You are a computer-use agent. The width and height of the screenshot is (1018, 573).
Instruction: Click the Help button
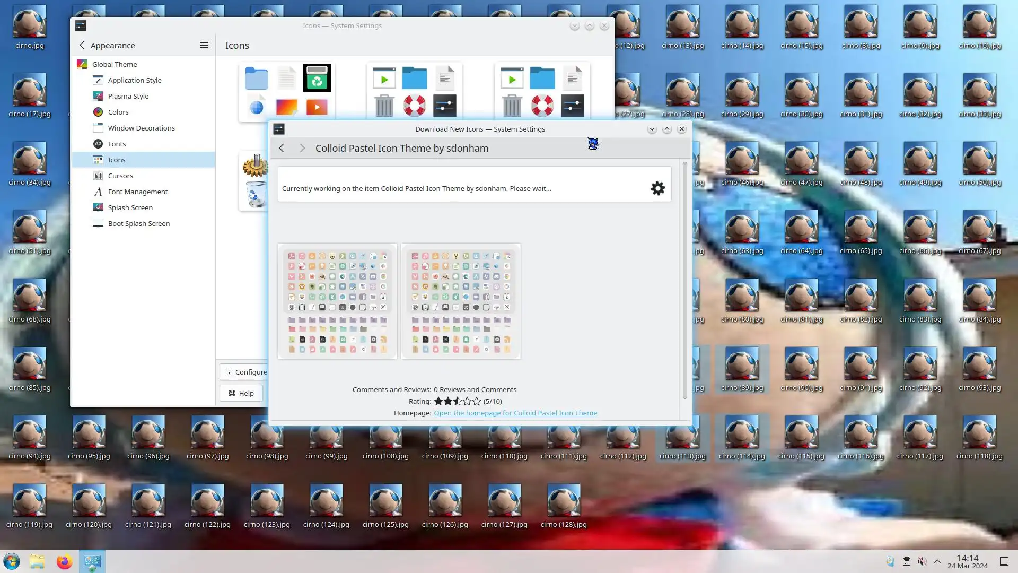[x=241, y=393]
